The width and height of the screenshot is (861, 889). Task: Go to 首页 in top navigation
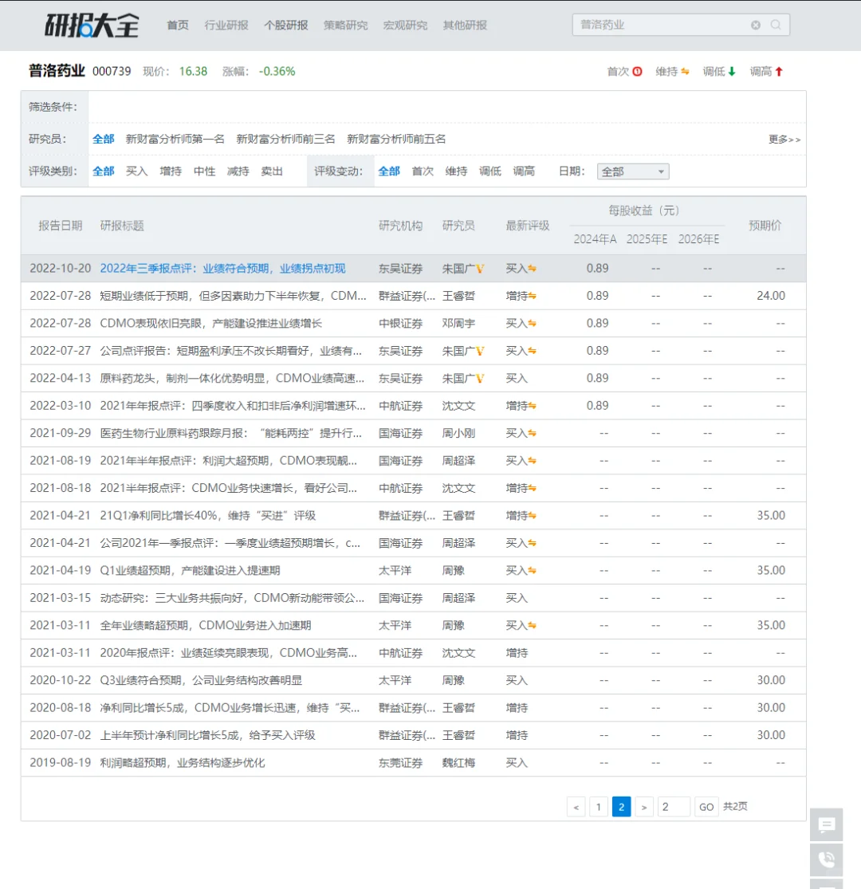click(178, 26)
